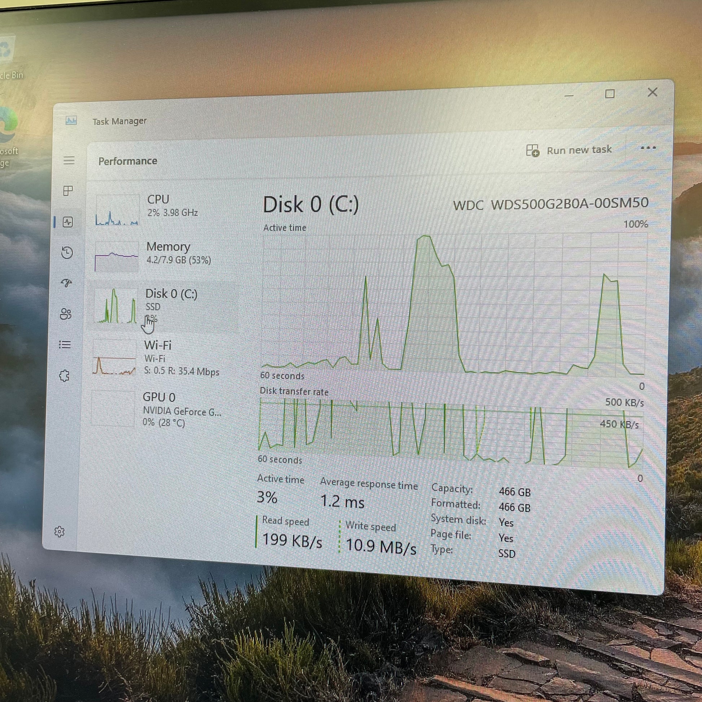Screen dimensions: 702x702
Task: Go to the Processes page icon
Action: (x=68, y=190)
